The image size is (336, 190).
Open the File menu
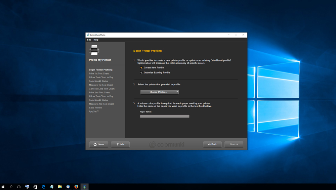pyautogui.click(x=89, y=40)
